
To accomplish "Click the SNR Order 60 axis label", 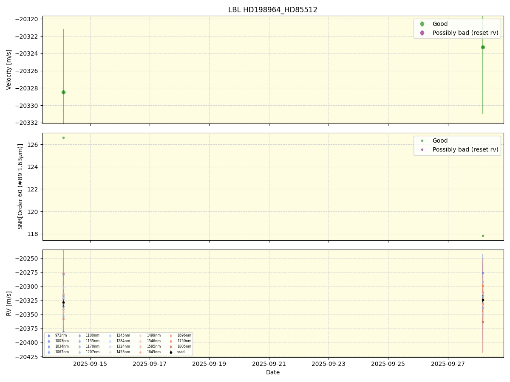I will [x=20, y=186].
